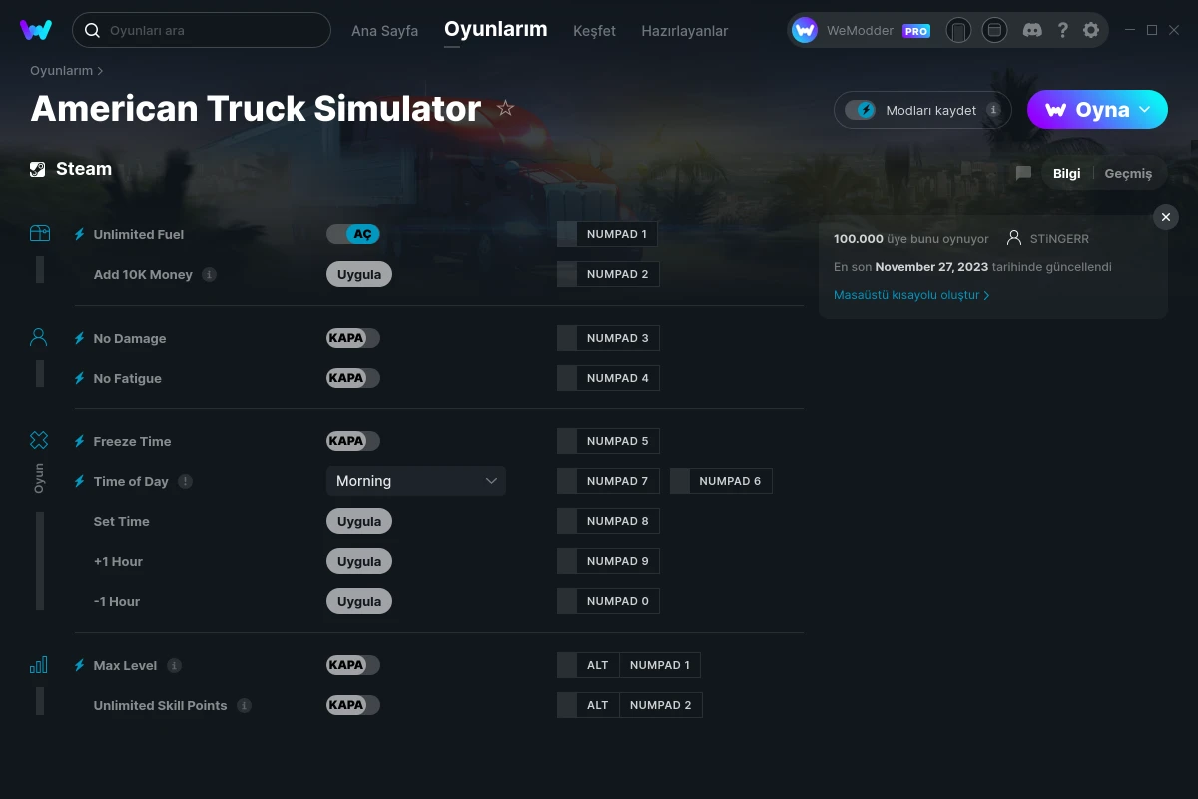Image resolution: width=1198 pixels, height=799 pixels.
Task: Click the NUMPAD 0 hotkey button
Action: click(618, 601)
